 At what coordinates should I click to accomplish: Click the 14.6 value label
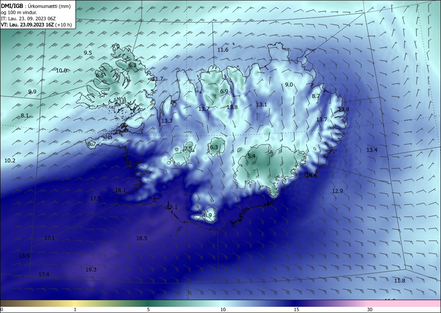pos(311,175)
